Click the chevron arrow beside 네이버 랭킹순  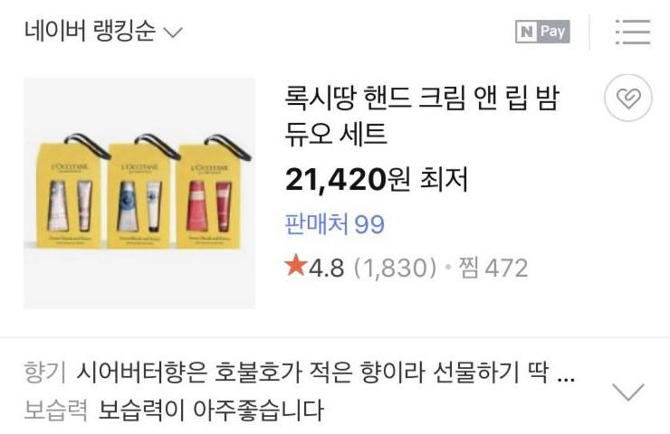(x=174, y=33)
